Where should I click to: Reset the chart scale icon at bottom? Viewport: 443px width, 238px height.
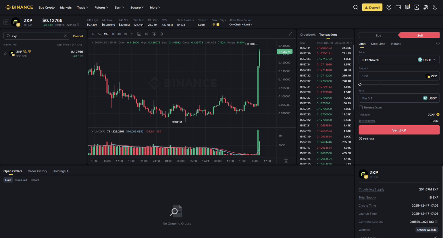[286, 161]
